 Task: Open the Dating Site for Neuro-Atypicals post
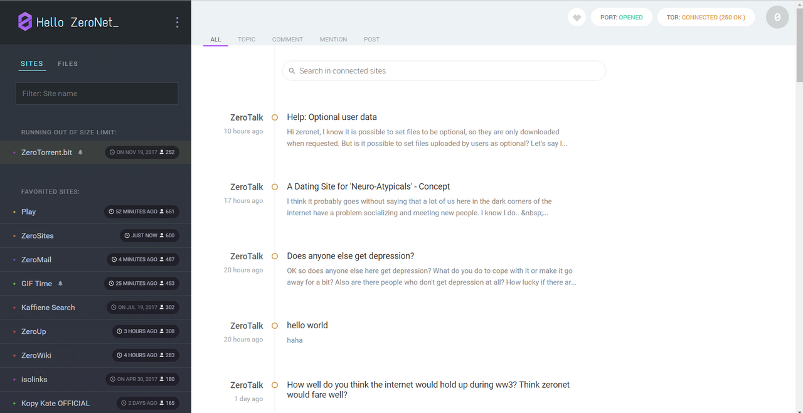click(368, 186)
